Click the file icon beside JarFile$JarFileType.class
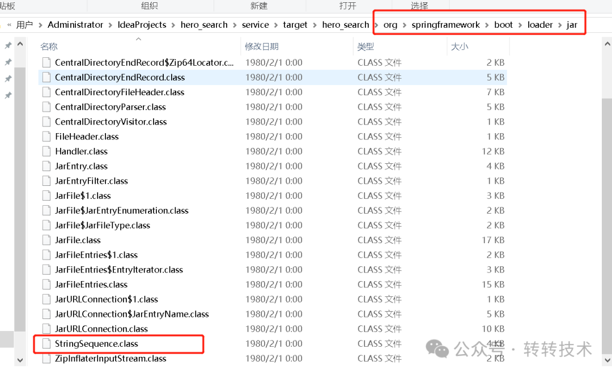 click(x=46, y=226)
